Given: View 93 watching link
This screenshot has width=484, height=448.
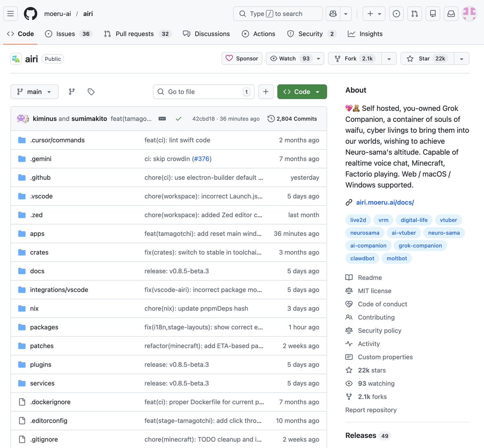Looking at the screenshot, I should click(x=370, y=383).
